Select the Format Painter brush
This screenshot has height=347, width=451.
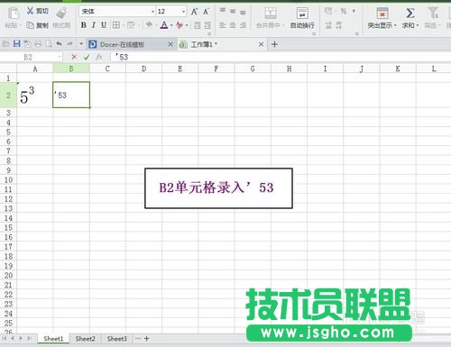[61, 13]
